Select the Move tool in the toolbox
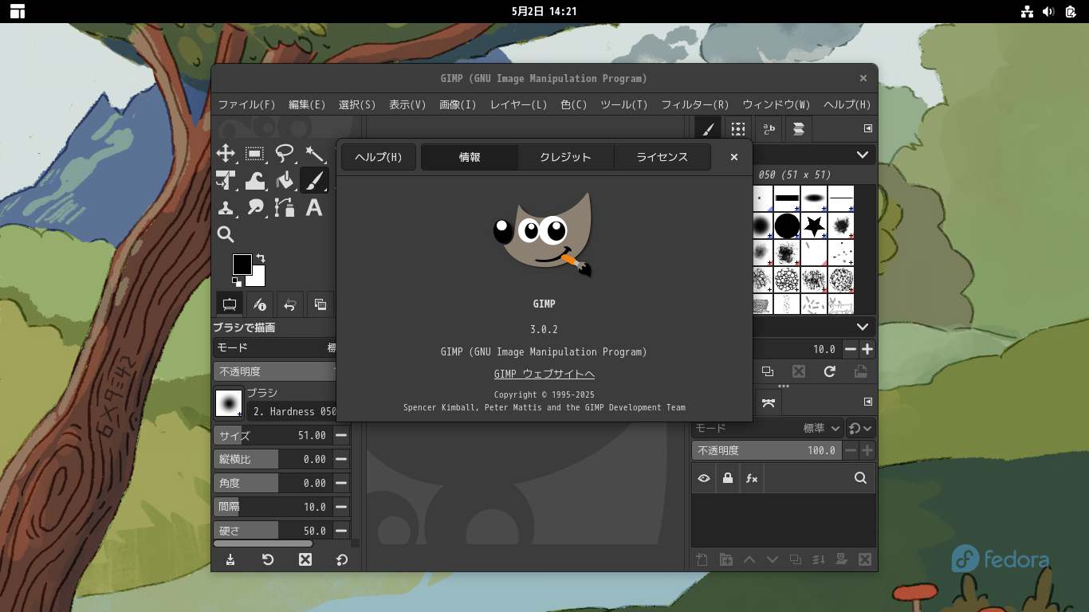Screen dimensions: 1089x612 pyautogui.click(x=226, y=154)
